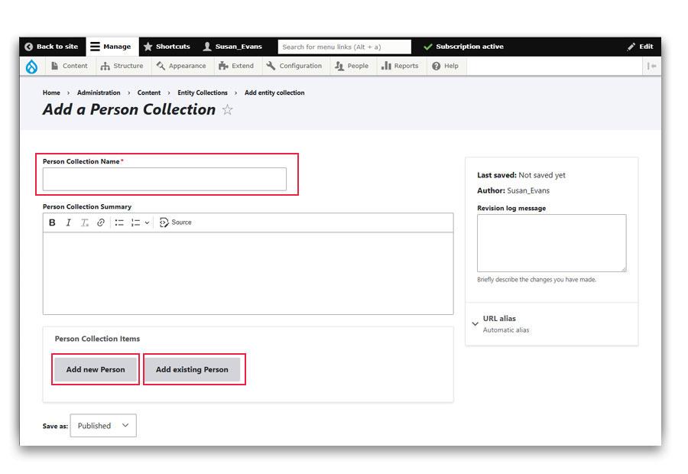688x474 pixels.
Task: Open the Structure menu
Action: point(122,67)
